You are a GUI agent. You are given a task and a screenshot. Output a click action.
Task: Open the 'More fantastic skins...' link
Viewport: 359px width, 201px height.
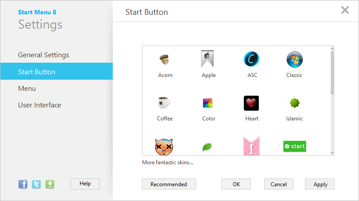(x=168, y=163)
